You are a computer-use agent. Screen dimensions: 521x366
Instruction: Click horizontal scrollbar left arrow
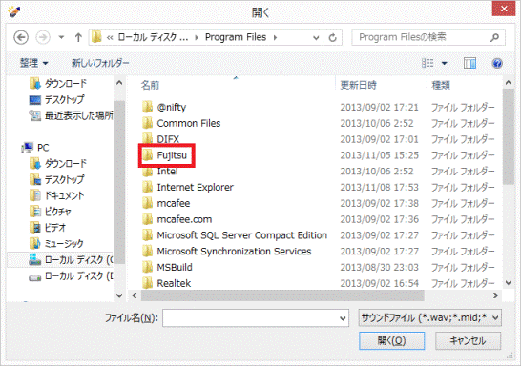135,295
